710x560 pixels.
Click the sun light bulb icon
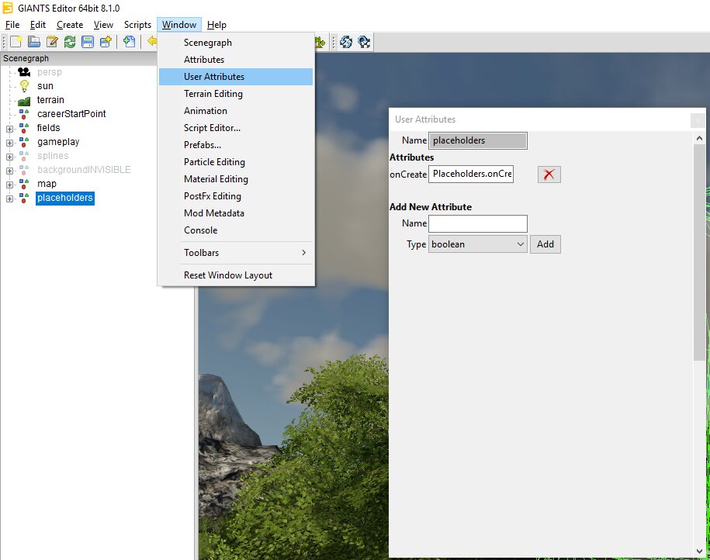24,86
